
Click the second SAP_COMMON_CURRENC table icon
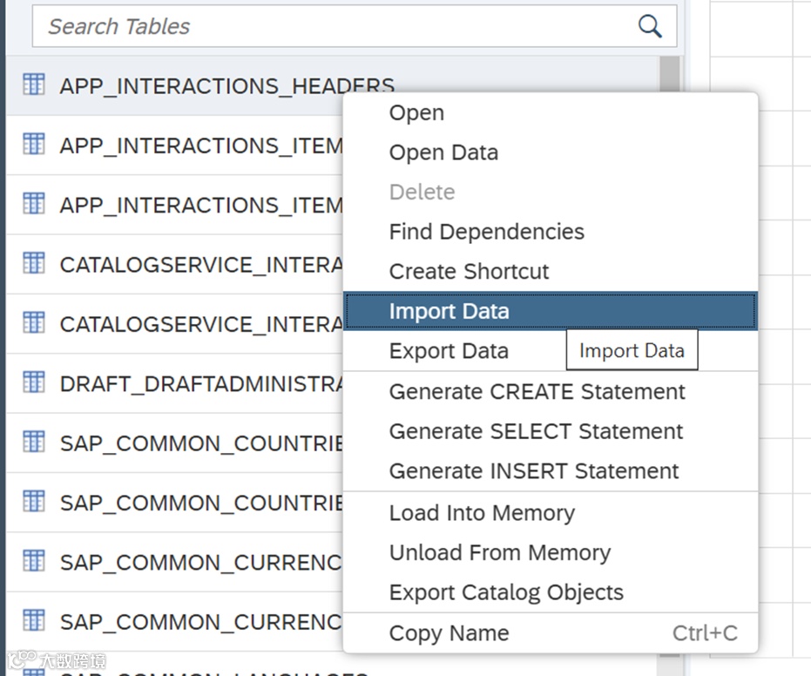click(34, 620)
